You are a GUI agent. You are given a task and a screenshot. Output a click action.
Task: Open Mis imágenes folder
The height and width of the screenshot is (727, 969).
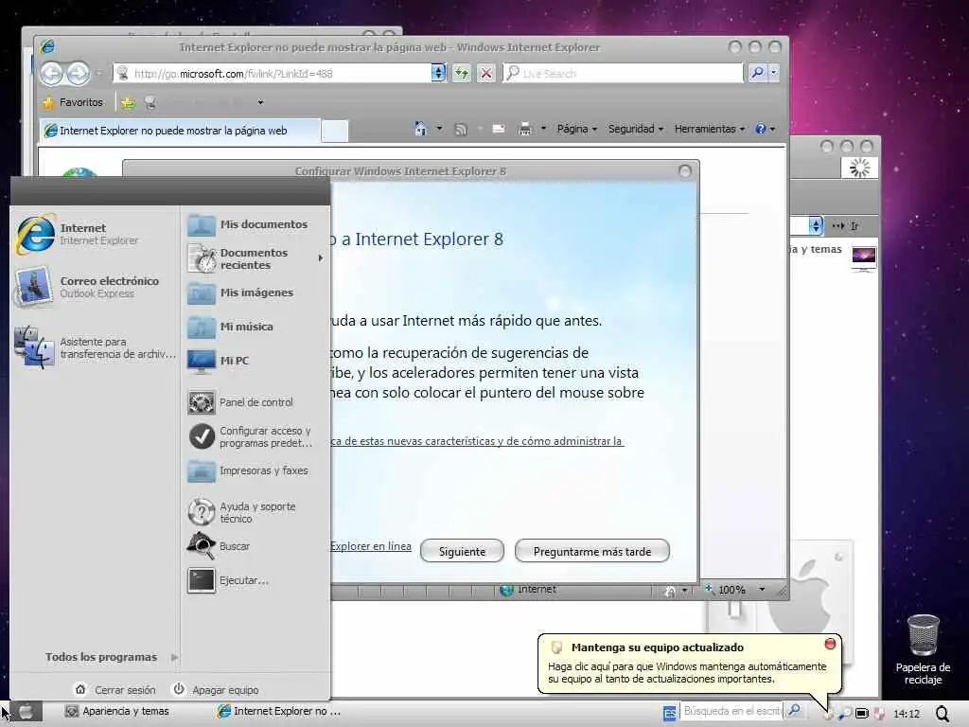pos(240,293)
